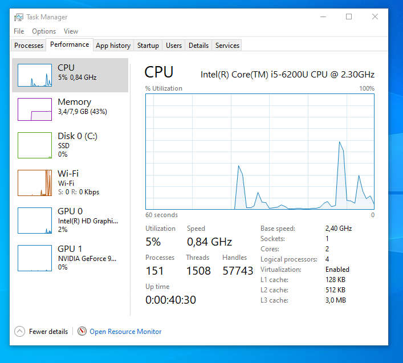
Task: Click the L1 cache 128 KB value
Action: click(x=335, y=280)
